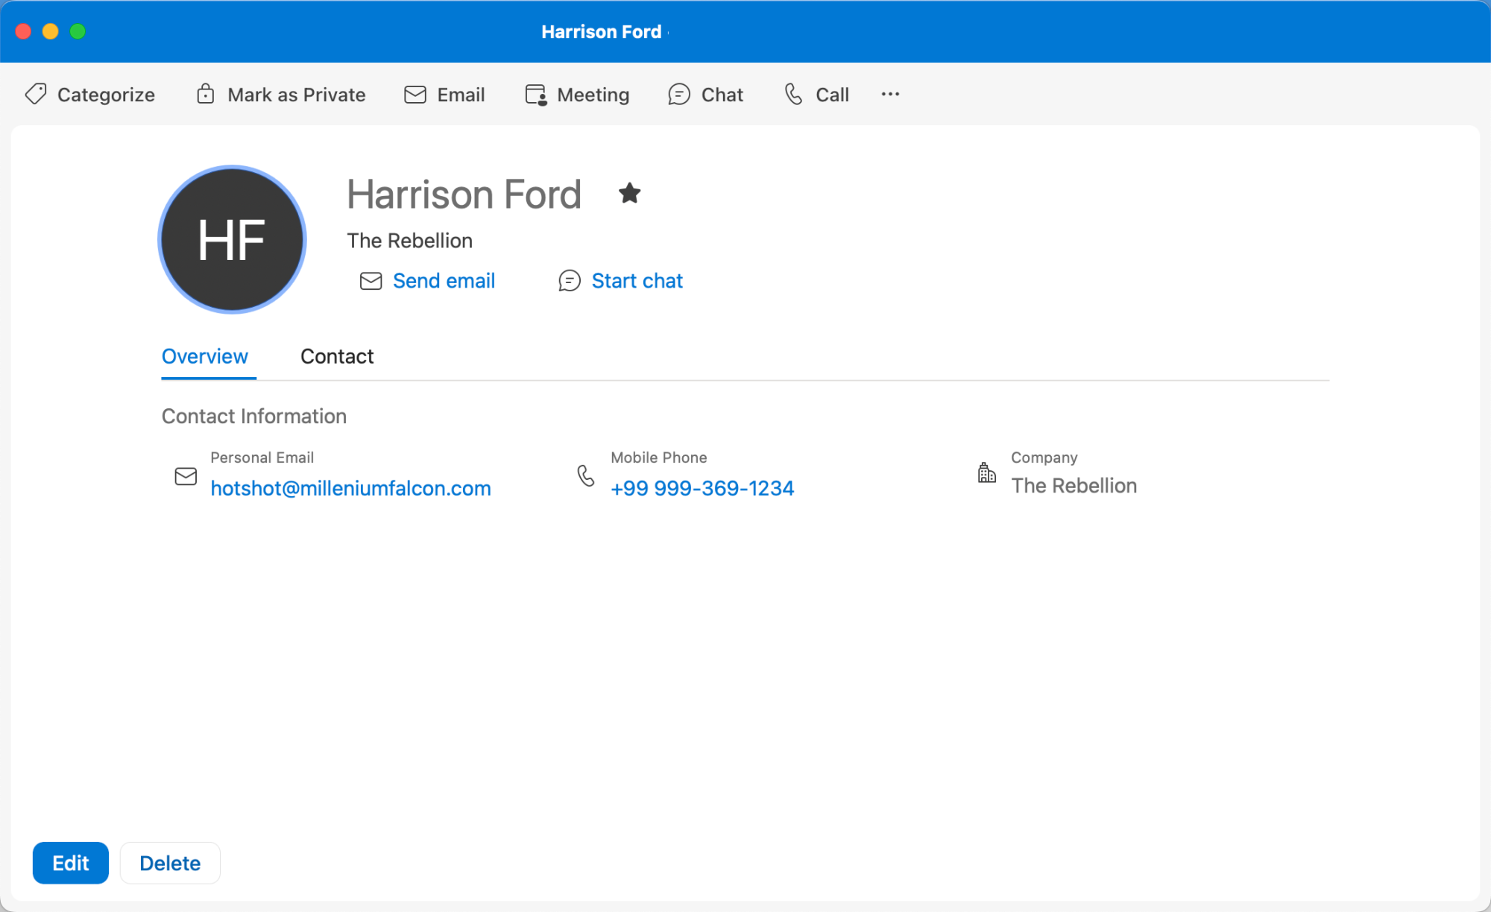Click the Call phone toolbar icon
Screen dimensions: 1491x912
click(x=794, y=94)
